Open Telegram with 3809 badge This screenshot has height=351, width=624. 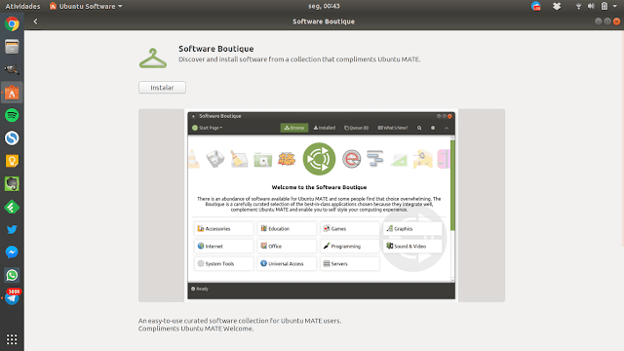click(x=12, y=297)
